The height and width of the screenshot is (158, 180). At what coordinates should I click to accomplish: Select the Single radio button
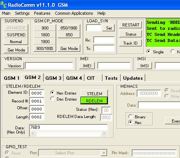[149, 51]
